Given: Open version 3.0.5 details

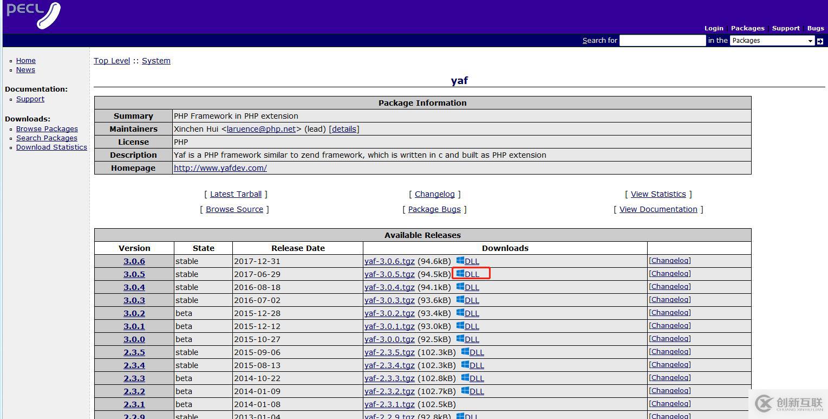Looking at the screenshot, I should (x=134, y=274).
